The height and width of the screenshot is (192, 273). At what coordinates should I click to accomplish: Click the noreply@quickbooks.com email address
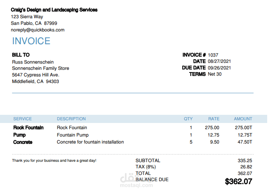coord(38,30)
